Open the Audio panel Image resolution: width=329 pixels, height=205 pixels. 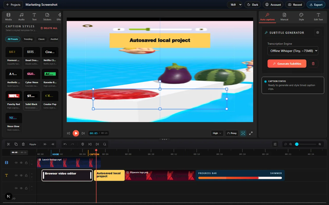coord(21,17)
